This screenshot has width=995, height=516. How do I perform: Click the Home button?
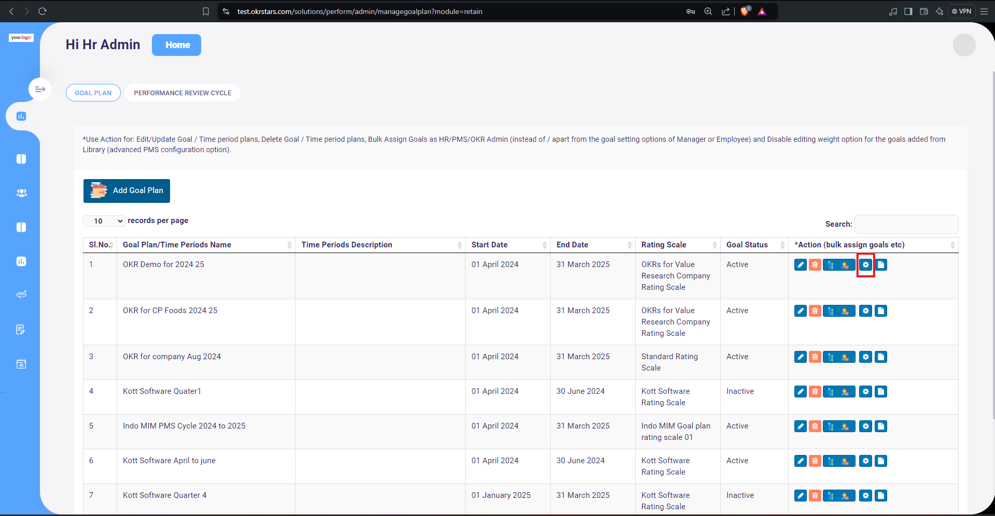pyautogui.click(x=176, y=45)
